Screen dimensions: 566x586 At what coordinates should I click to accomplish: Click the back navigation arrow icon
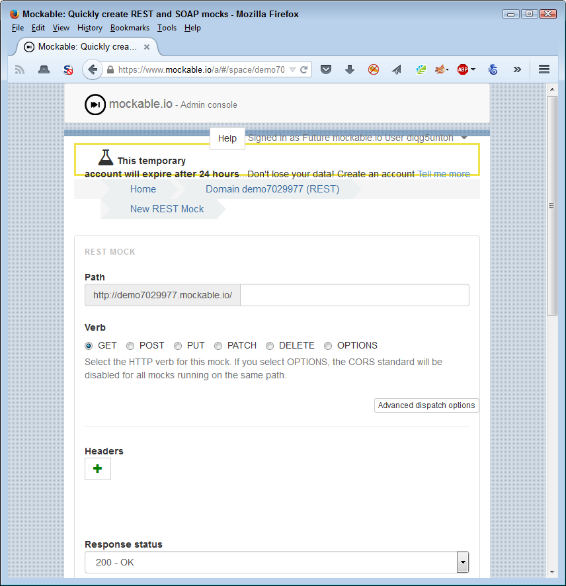93,69
